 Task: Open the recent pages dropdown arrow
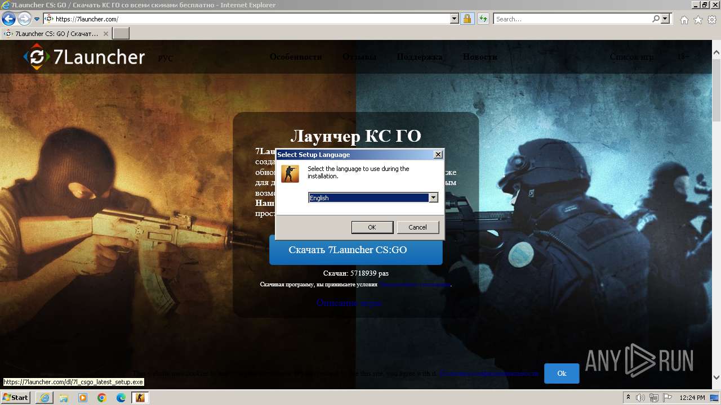click(x=37, y=19)
